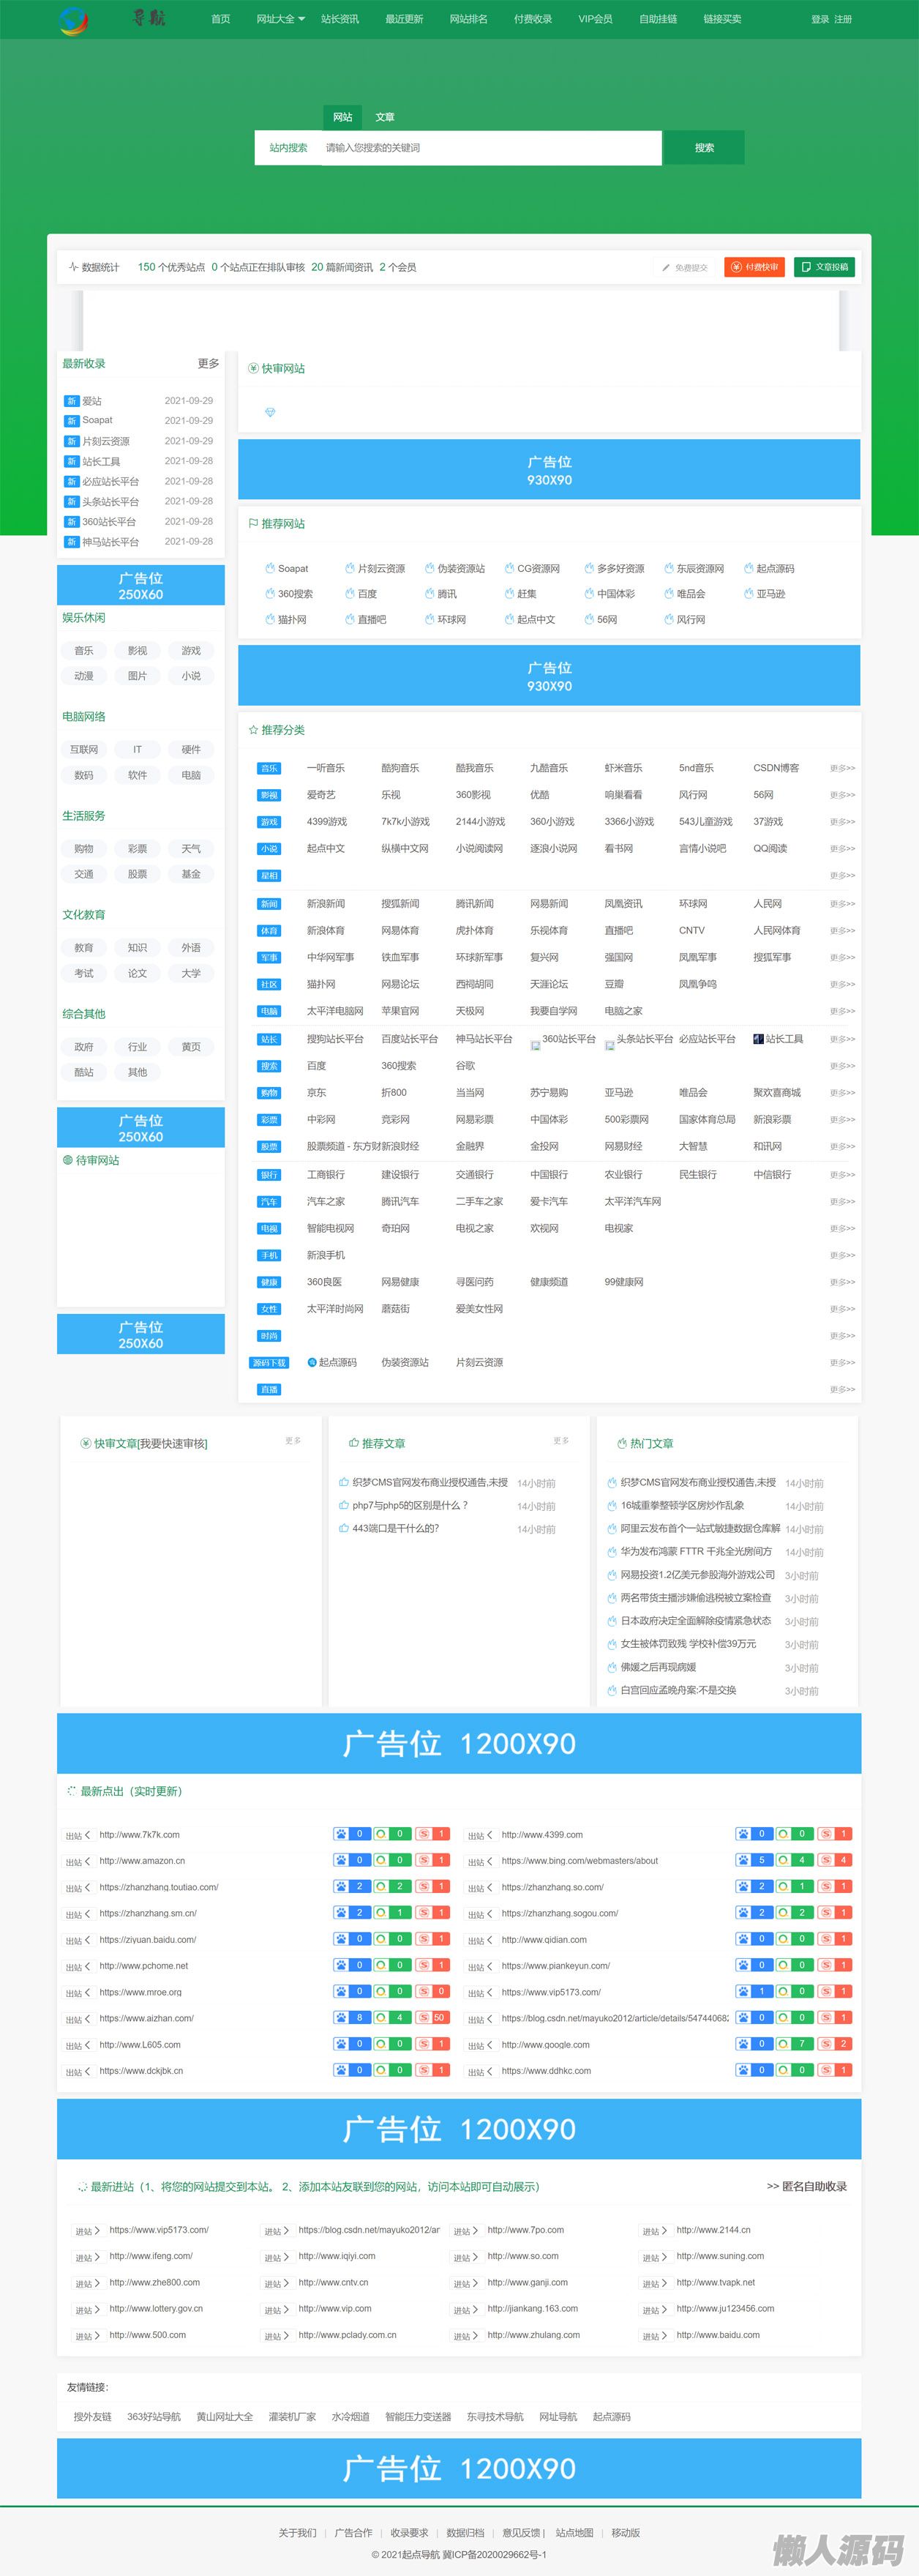Click the >> 匿名自助收录 link
The height and width of the screenshot is (2576, 919).
click(806, 2186)
